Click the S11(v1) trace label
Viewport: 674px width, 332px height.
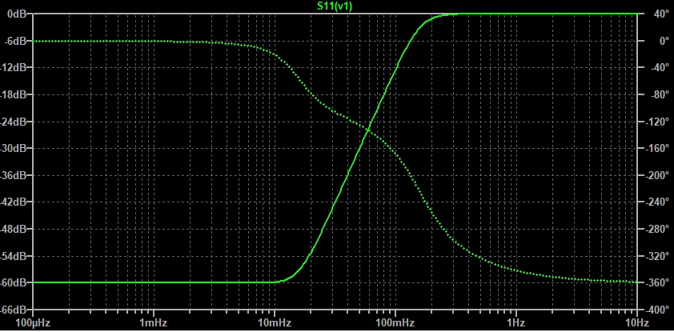[x=335, y=6]
